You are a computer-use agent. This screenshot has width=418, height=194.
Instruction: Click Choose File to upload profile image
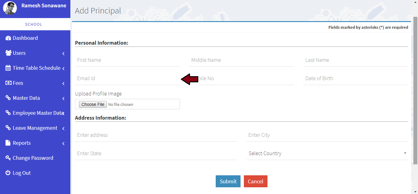point(93,104)
